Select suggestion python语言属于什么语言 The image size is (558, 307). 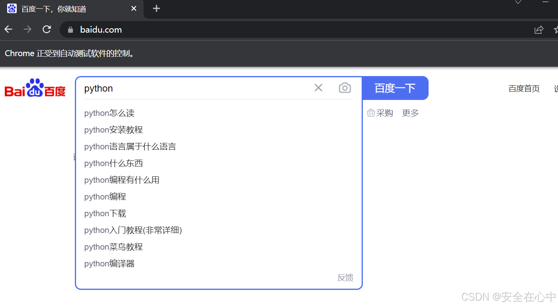coord(218,147)
